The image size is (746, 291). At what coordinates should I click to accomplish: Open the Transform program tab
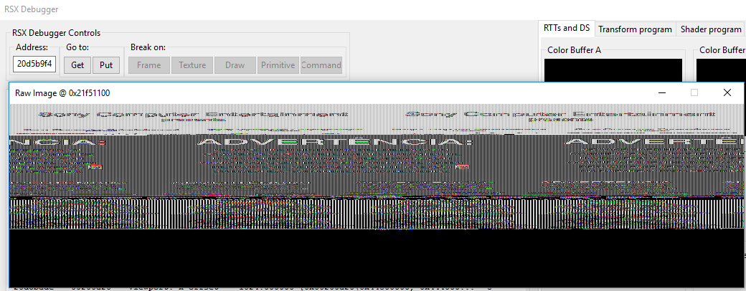coord(635,29)
